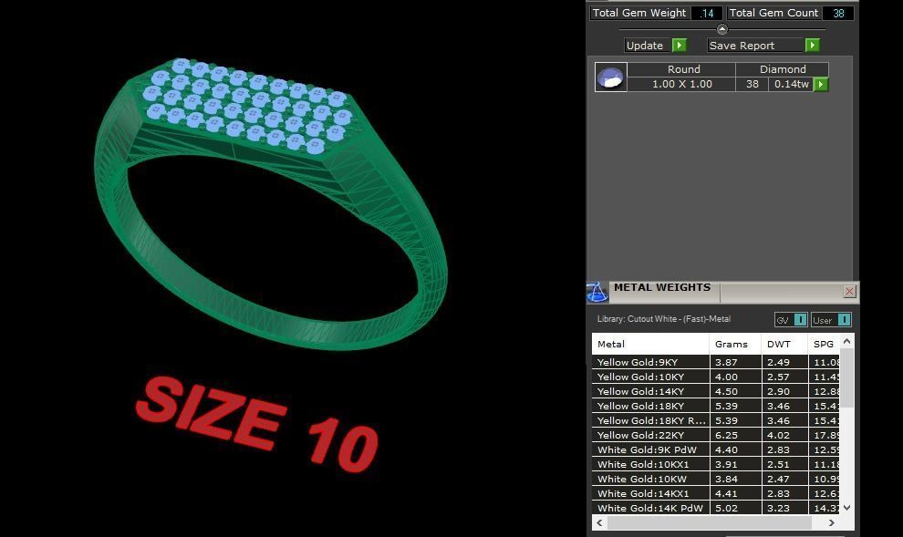
Task: Click the red SIZE 10 text object
Action: click(257, 424)
